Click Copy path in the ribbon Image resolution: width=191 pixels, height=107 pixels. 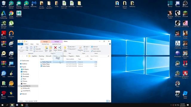[37, 49]
